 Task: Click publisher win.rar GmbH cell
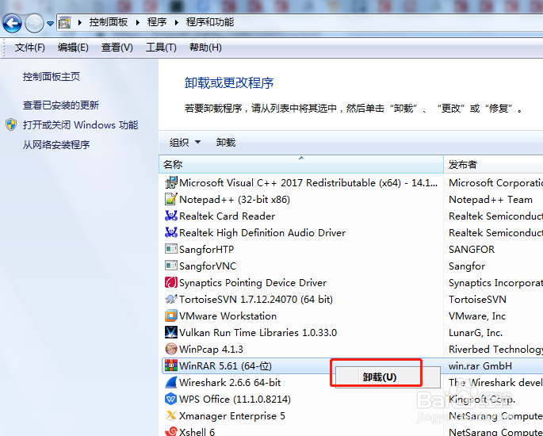(480, 365)
